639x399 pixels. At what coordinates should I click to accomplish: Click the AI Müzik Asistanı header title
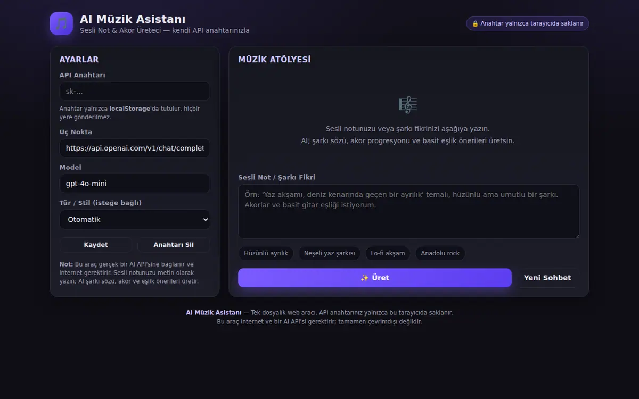click(133, 19)
